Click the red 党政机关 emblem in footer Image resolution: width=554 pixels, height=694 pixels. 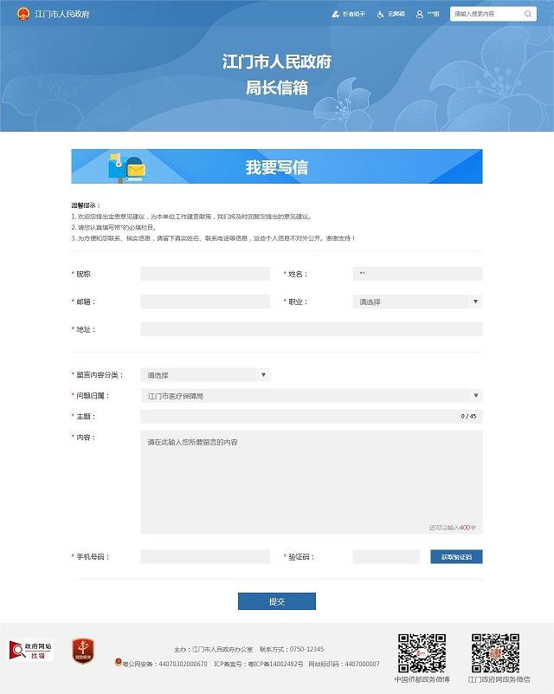82,651
